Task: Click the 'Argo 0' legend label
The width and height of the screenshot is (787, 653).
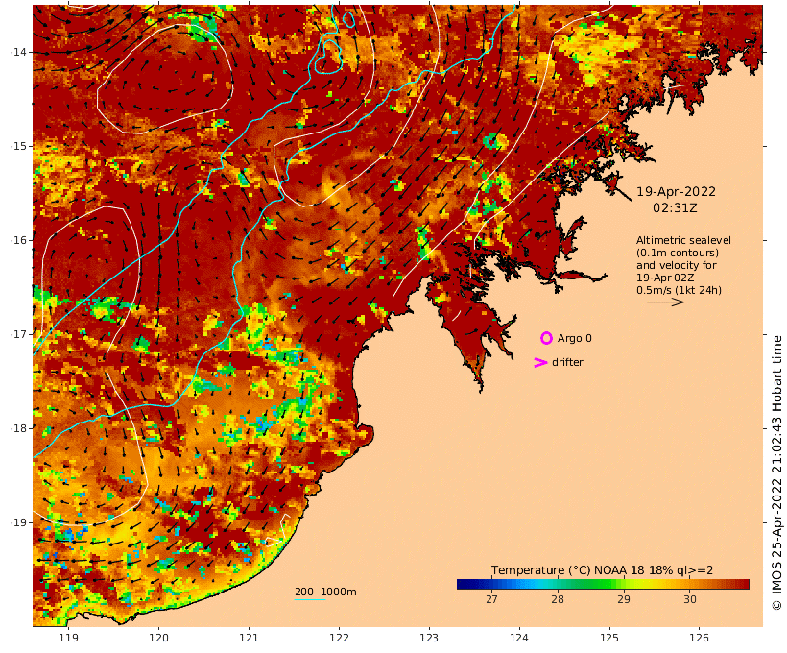Action: click(575, 339)
